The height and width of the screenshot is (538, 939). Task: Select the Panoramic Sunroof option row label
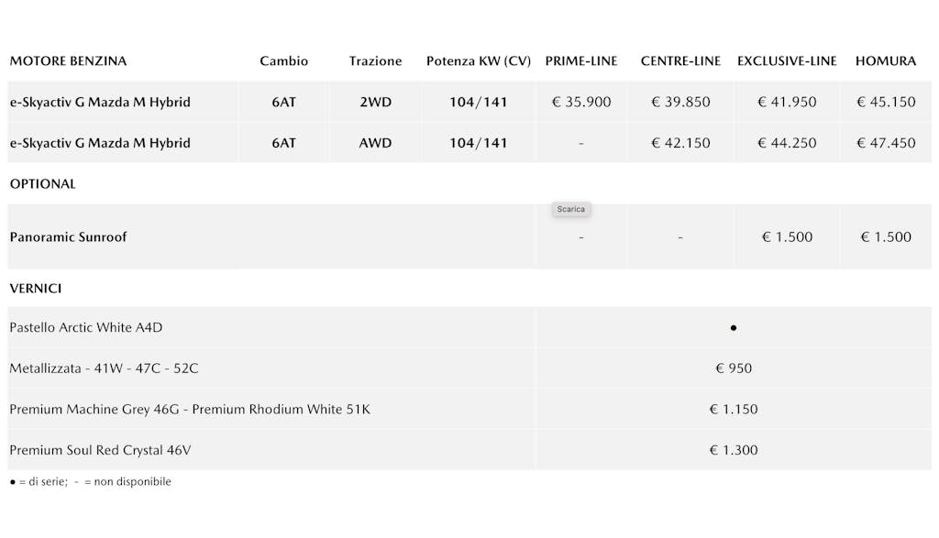click(68, 236)
